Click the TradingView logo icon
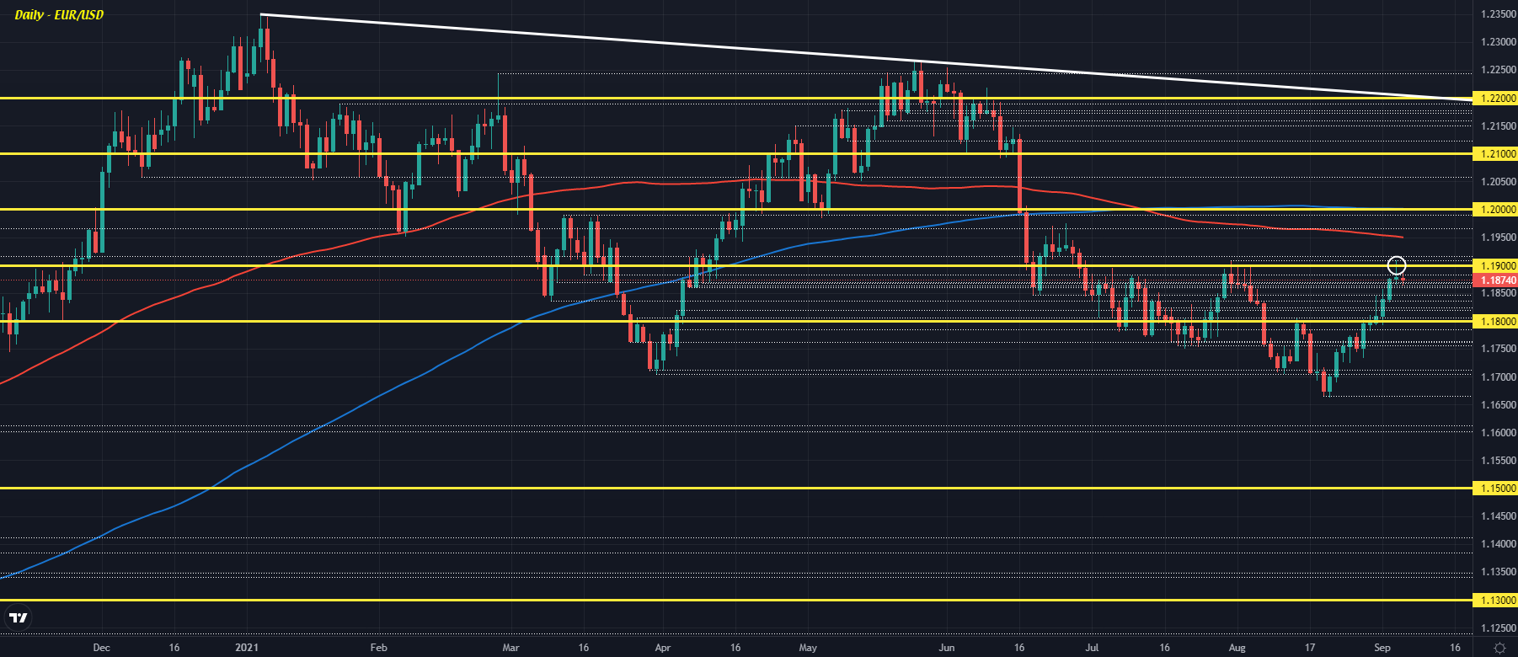Image resolution: width=1518 pixels, height=657 pixels. [x=18, y=617]
